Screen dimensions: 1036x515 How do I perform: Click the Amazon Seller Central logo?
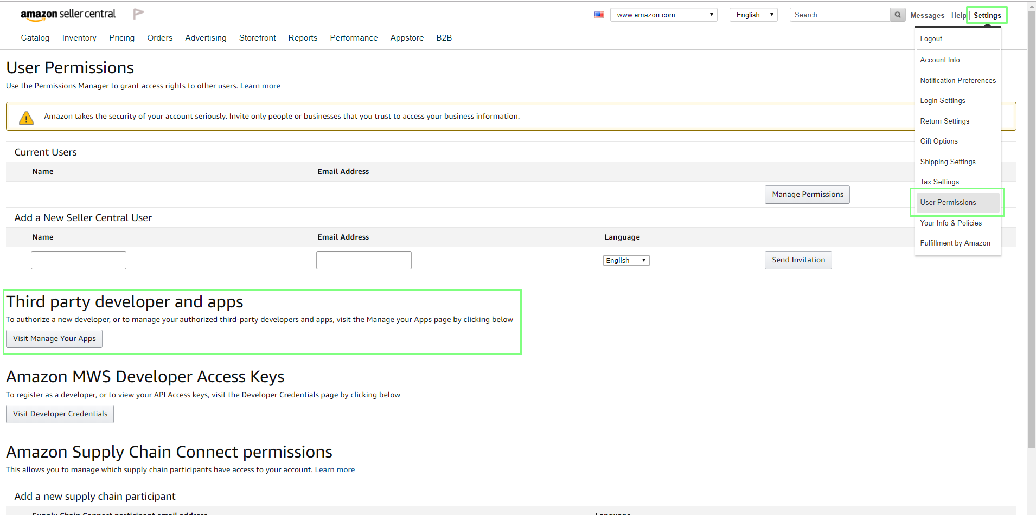coord(68,15)
